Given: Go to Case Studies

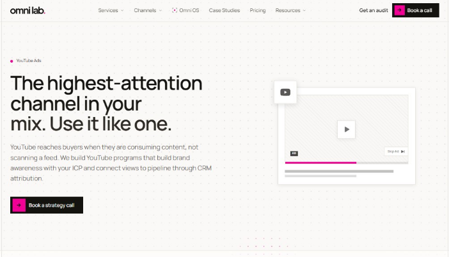Looking at the screenshot, I should coord(224,10).
